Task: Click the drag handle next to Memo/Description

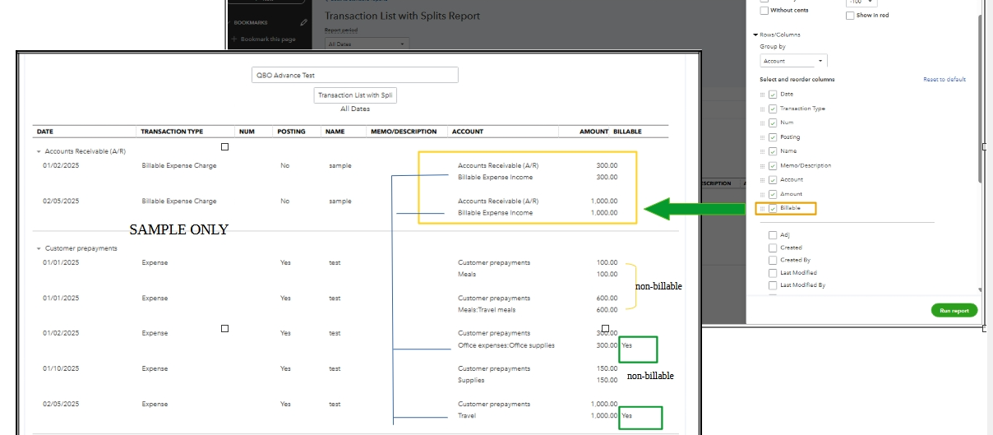Action: (762, 165)
